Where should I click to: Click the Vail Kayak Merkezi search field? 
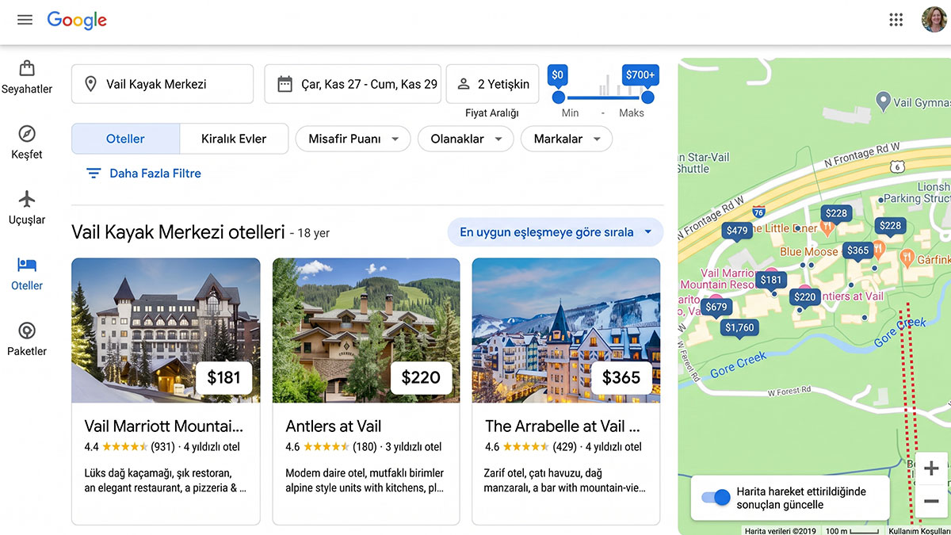pyautogui.click(x=162, y=84)
